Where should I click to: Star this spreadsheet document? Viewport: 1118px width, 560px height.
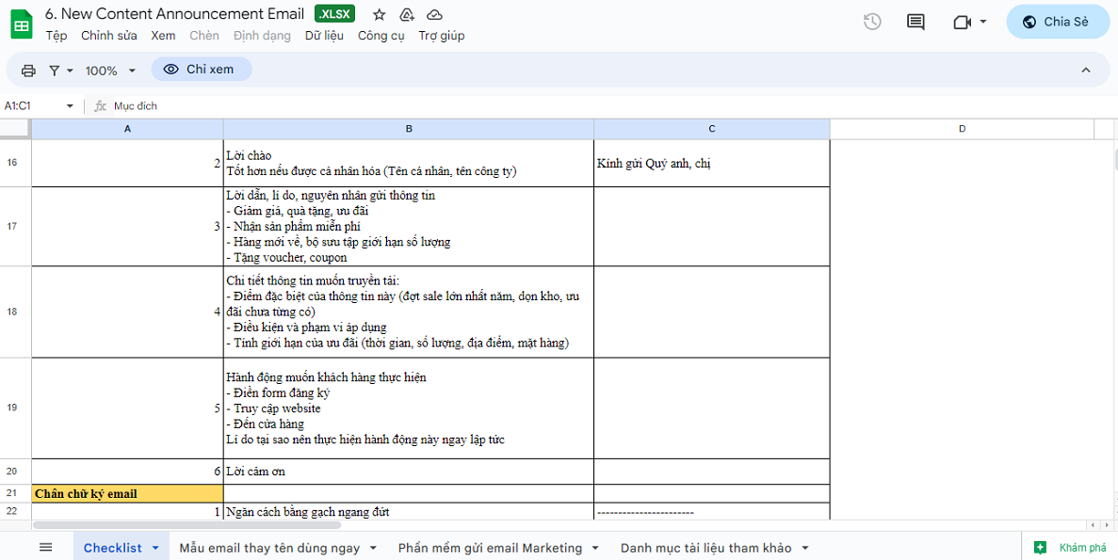pyautogui.click(x=380, y=15)
